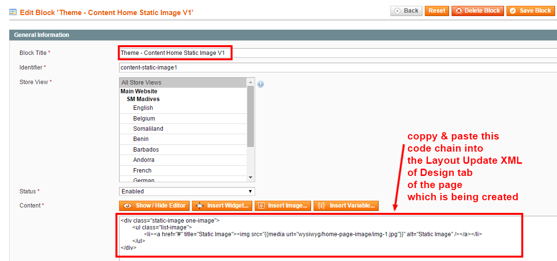Select the Somaliland store view
The image size is (557, 261).
(x=183, y=128)
